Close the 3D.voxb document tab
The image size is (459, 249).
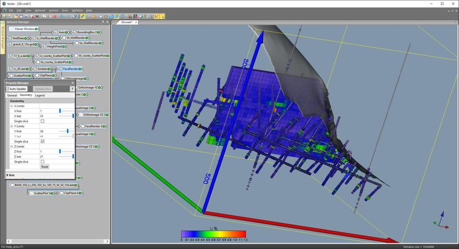tap(136, 22)
